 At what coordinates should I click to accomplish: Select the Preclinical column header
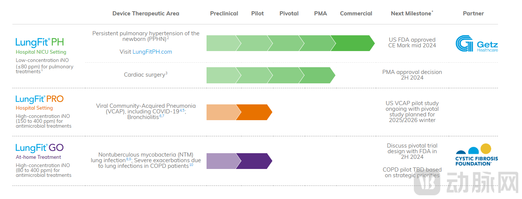pyautogui.click(x=224, y=14)
